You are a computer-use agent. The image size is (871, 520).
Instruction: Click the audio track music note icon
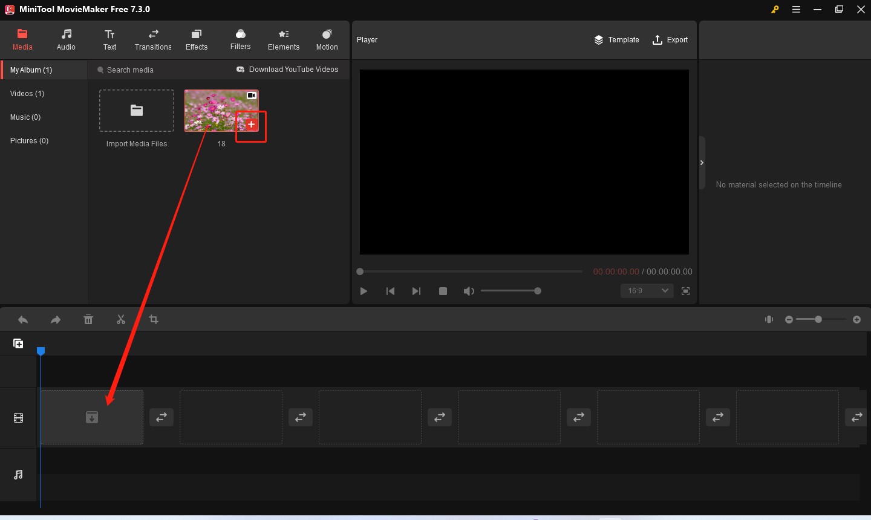coord(18,475)
